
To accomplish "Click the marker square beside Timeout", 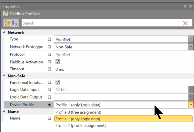I will tap(49, 69).
